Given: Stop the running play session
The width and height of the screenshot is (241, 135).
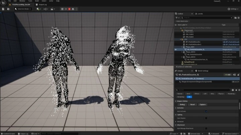Looking at the screenshot, I should coord(69,9).
